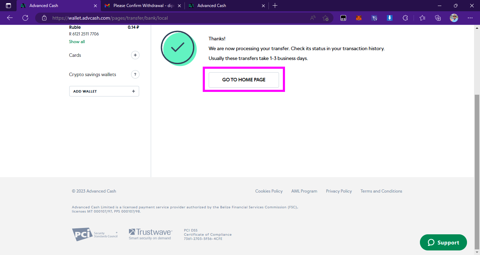Open the MetaMask fox extension
The height and width of the screenshot is (255, 480).
pyautogui.click(x=359, y=18)
